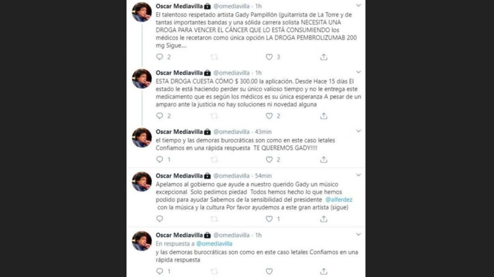Open options chevron on 43min tweet

point(358,131)
